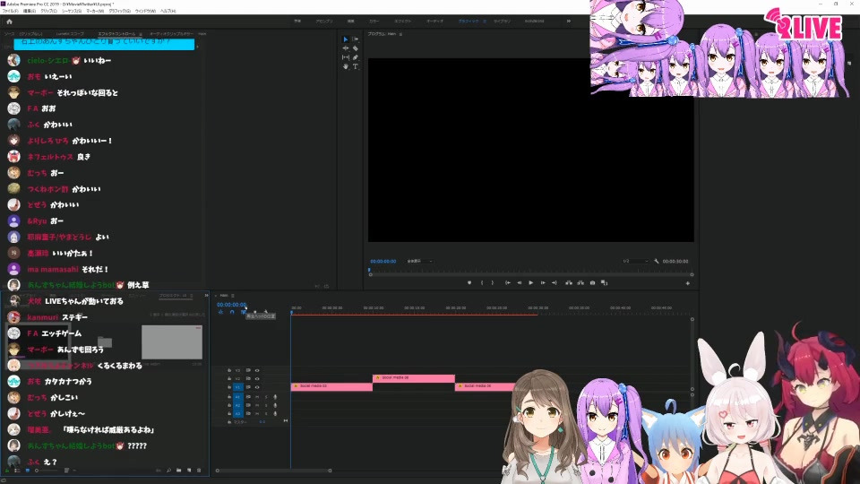Image resolution: width=860 pixels, height=484 pixels.
Task: Switch to Effect Controls panel tab
Action: (x=116, y=34)
